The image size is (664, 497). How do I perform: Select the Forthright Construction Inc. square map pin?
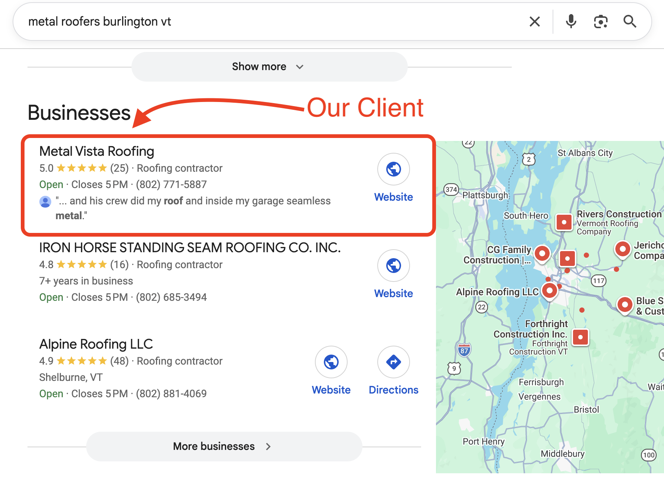pyautogui.click(x=580, y=338)
